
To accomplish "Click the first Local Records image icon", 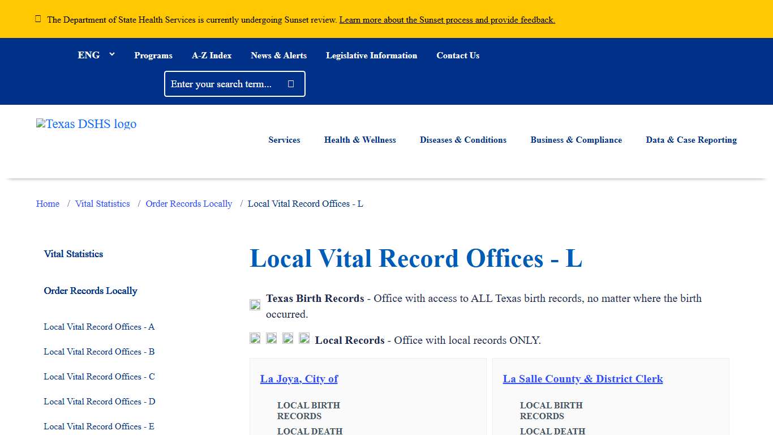I will (x=255, y=338).
